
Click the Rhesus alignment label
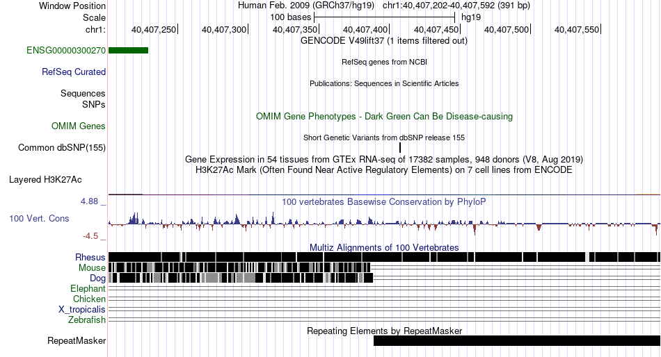pos(90,257)
